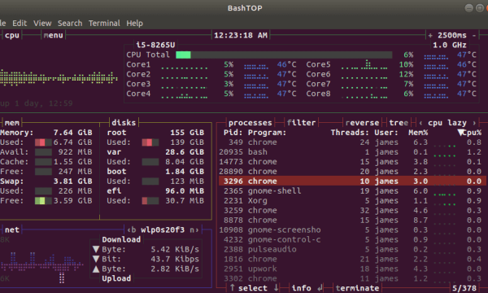
Task: Click the select down arrow
Action: [276, 287]
